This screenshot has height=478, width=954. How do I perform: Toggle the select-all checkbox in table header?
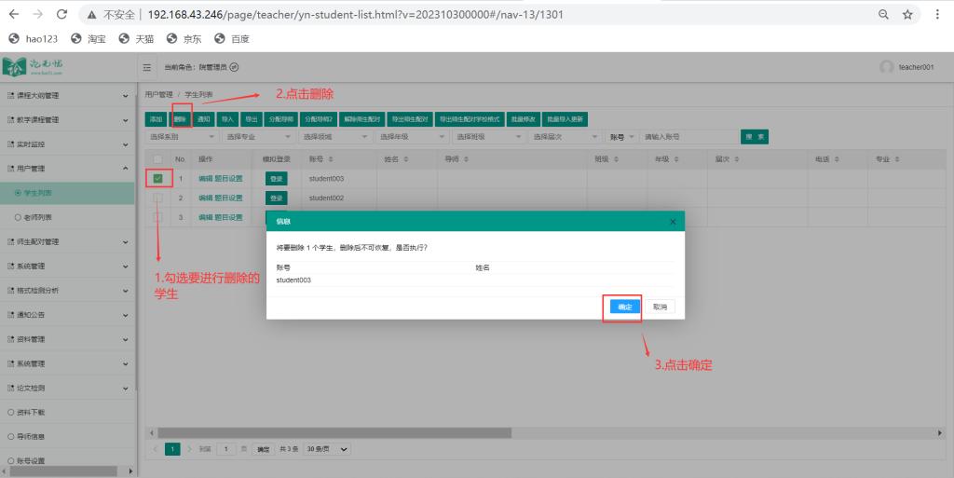[157, 159]
